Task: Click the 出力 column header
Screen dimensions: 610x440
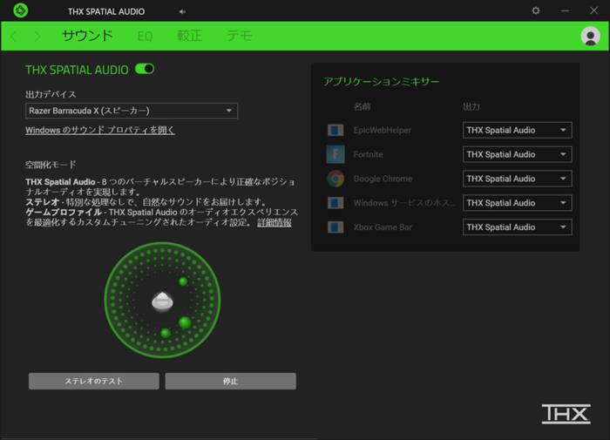Action: point(471,106)
